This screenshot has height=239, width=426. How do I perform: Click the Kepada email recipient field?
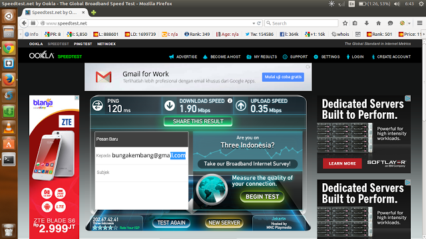click(x=141, y=155)
